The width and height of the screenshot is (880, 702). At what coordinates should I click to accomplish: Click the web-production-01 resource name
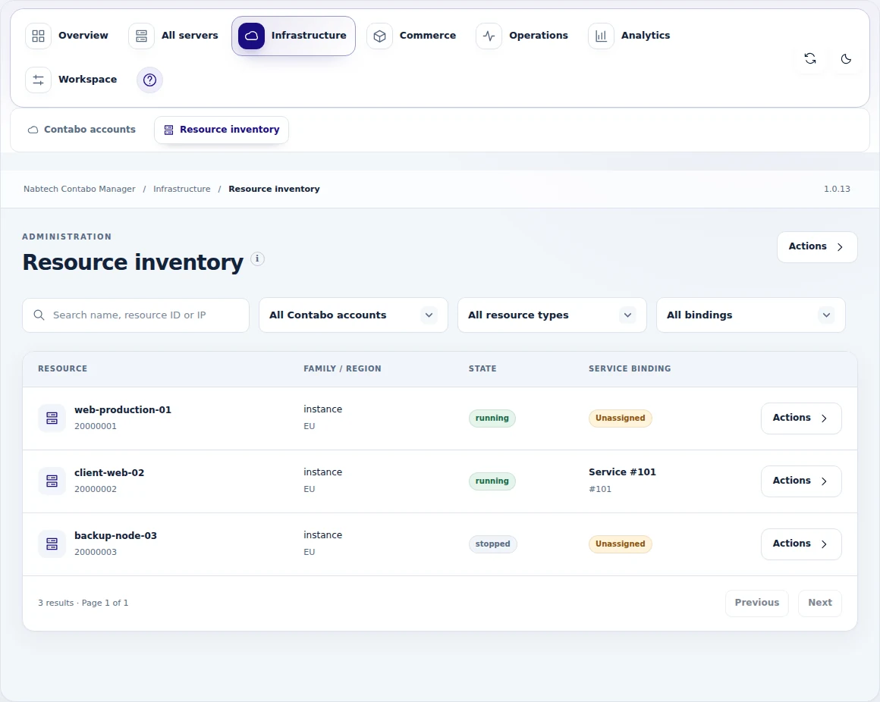123,410
